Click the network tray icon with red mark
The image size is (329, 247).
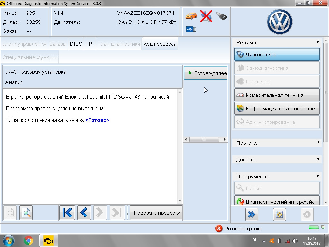[287, 241]
